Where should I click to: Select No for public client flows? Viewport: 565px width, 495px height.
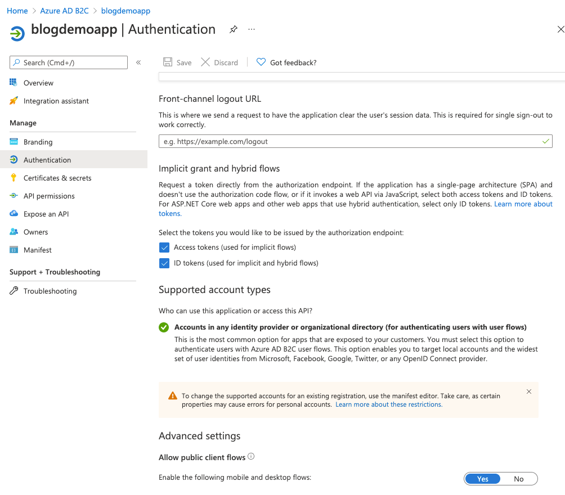pyautogui.click(x=518, y=479)
